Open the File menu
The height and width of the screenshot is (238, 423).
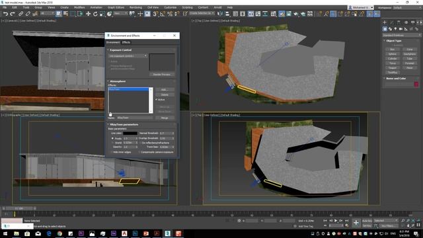pos(5,7)
